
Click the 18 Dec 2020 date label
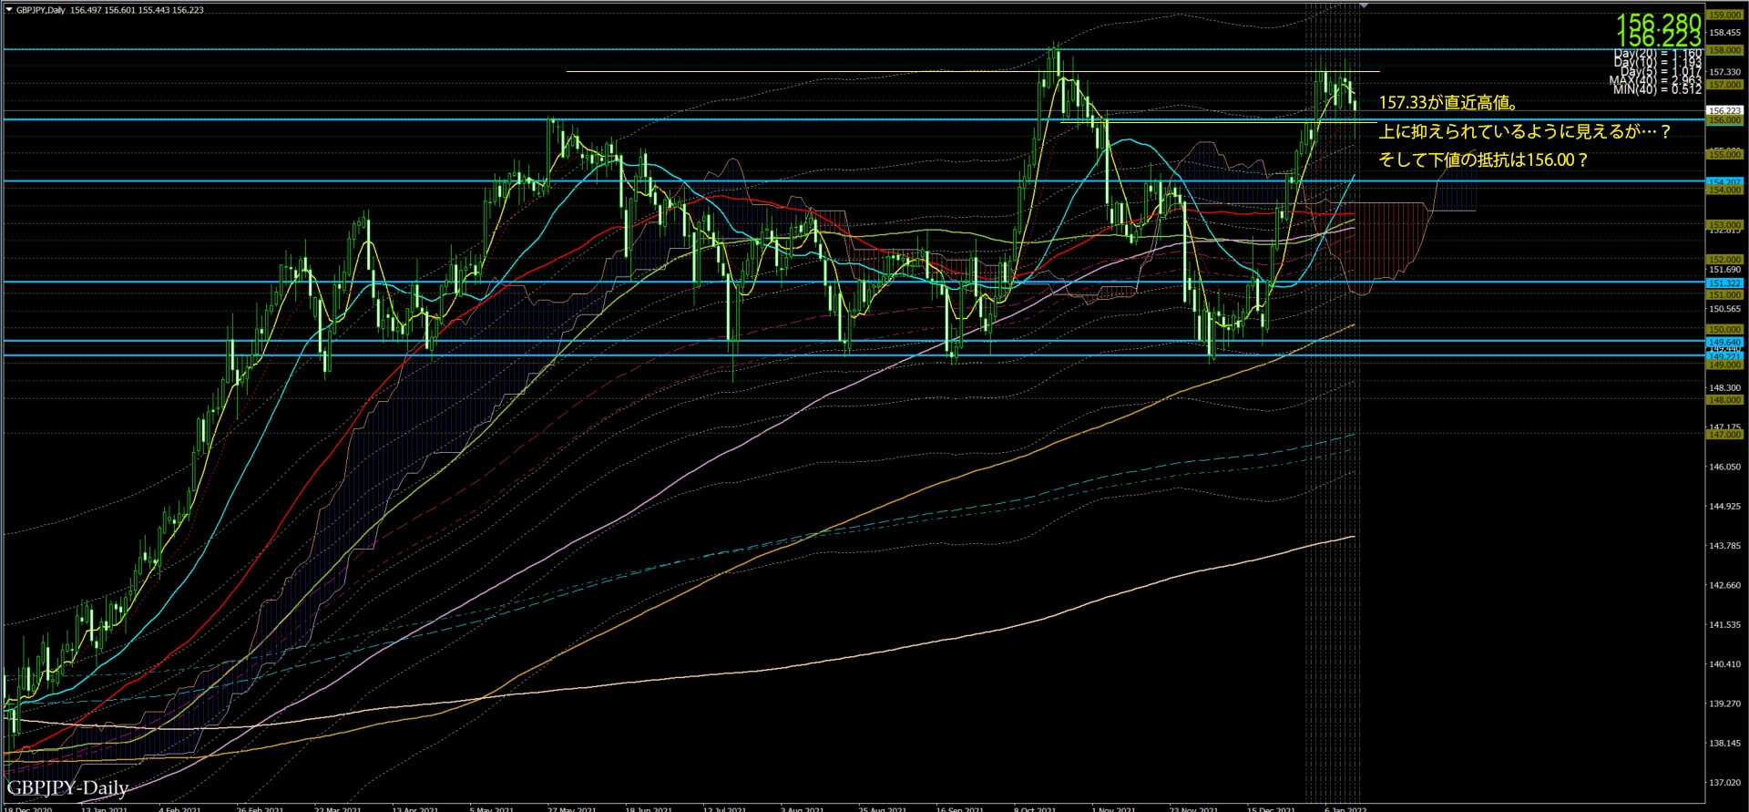(28, 808)
